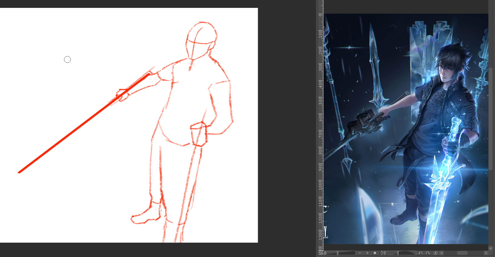Click the zoom out minus icon

pos(360,253)
